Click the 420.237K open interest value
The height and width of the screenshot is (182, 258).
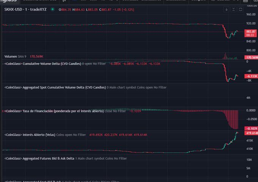tap(111, 135)
